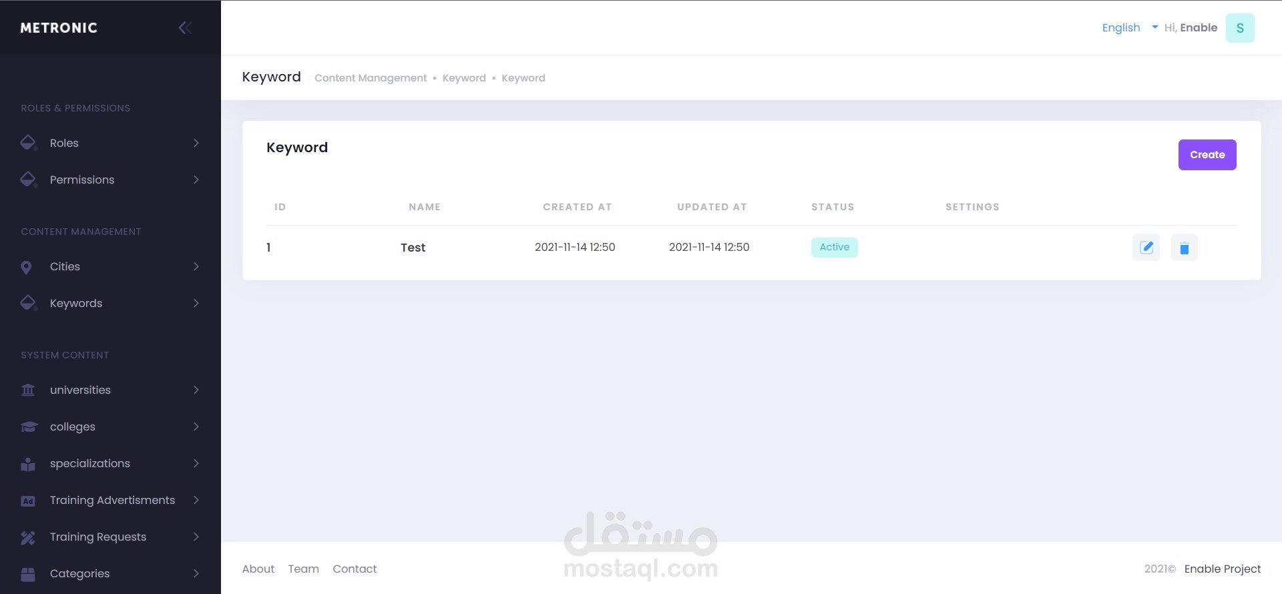
Task: Click the Create button
Action: coord(1207,155)
